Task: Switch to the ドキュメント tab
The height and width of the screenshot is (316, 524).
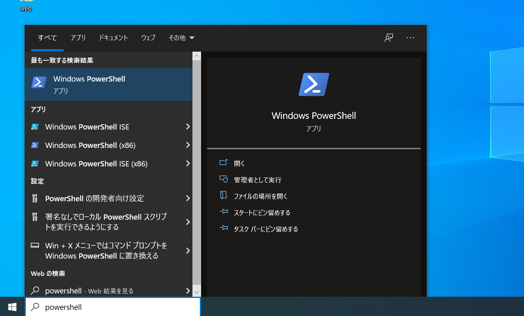Action: tap(113, 38)
